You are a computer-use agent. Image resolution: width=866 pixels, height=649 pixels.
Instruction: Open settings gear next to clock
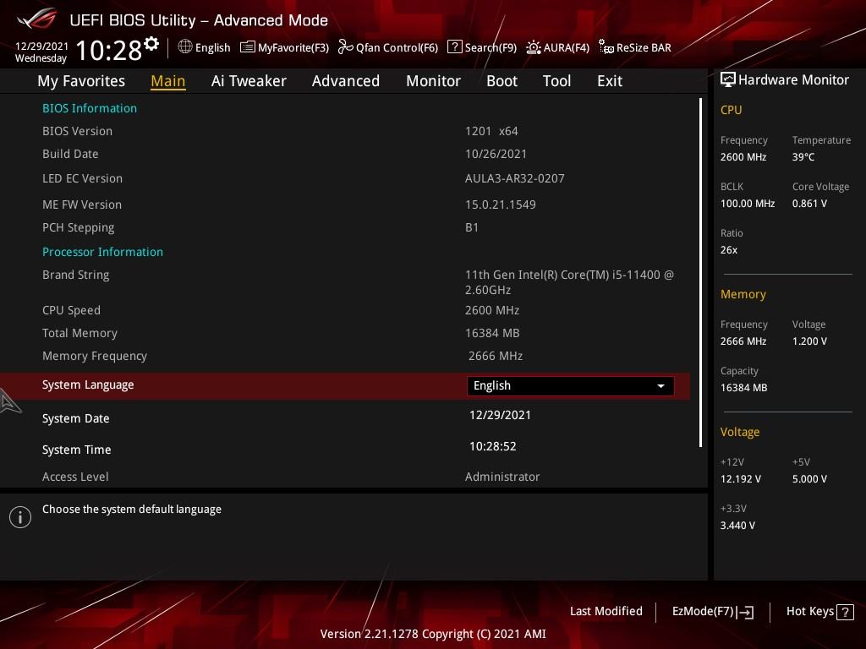151,44
